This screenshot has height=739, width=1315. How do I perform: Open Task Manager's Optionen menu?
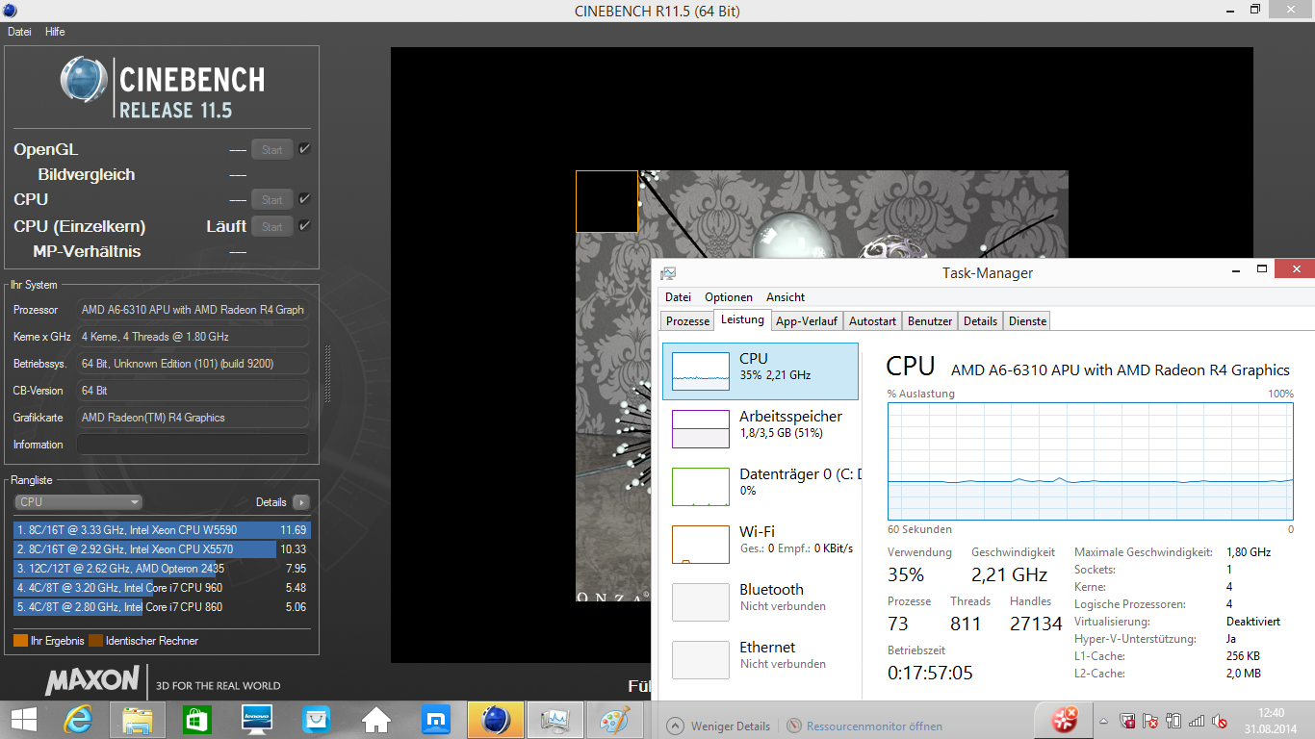[729, 297]
